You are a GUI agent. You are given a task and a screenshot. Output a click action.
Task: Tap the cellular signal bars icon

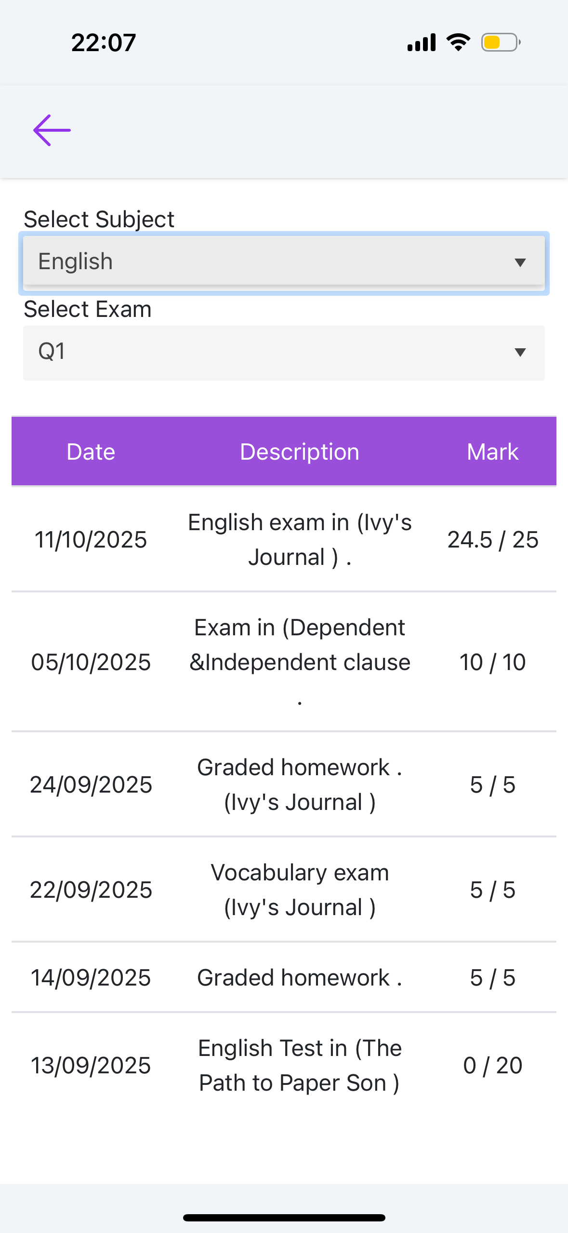pyautogui.click(x=422, y=42)
